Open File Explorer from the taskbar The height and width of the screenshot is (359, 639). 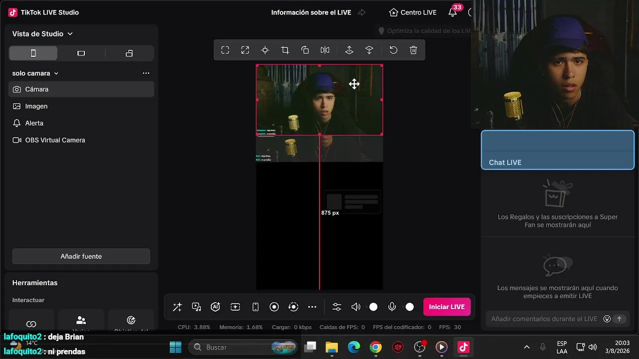(332, 347)
